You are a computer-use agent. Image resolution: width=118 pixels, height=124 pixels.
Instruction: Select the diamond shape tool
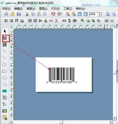point(5,78)
